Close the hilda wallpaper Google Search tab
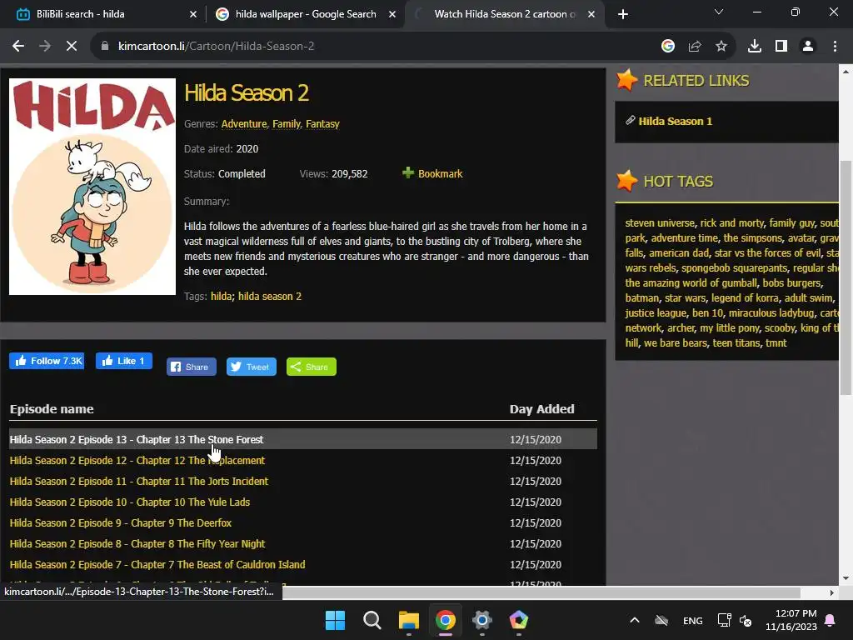Image resolution: width=853 pixels, height=640 pixels. click(392, 14)
